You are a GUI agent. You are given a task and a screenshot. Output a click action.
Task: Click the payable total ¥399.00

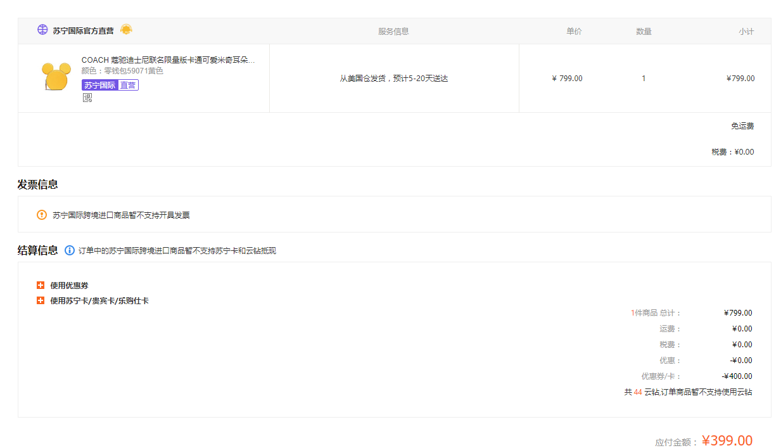727,440
